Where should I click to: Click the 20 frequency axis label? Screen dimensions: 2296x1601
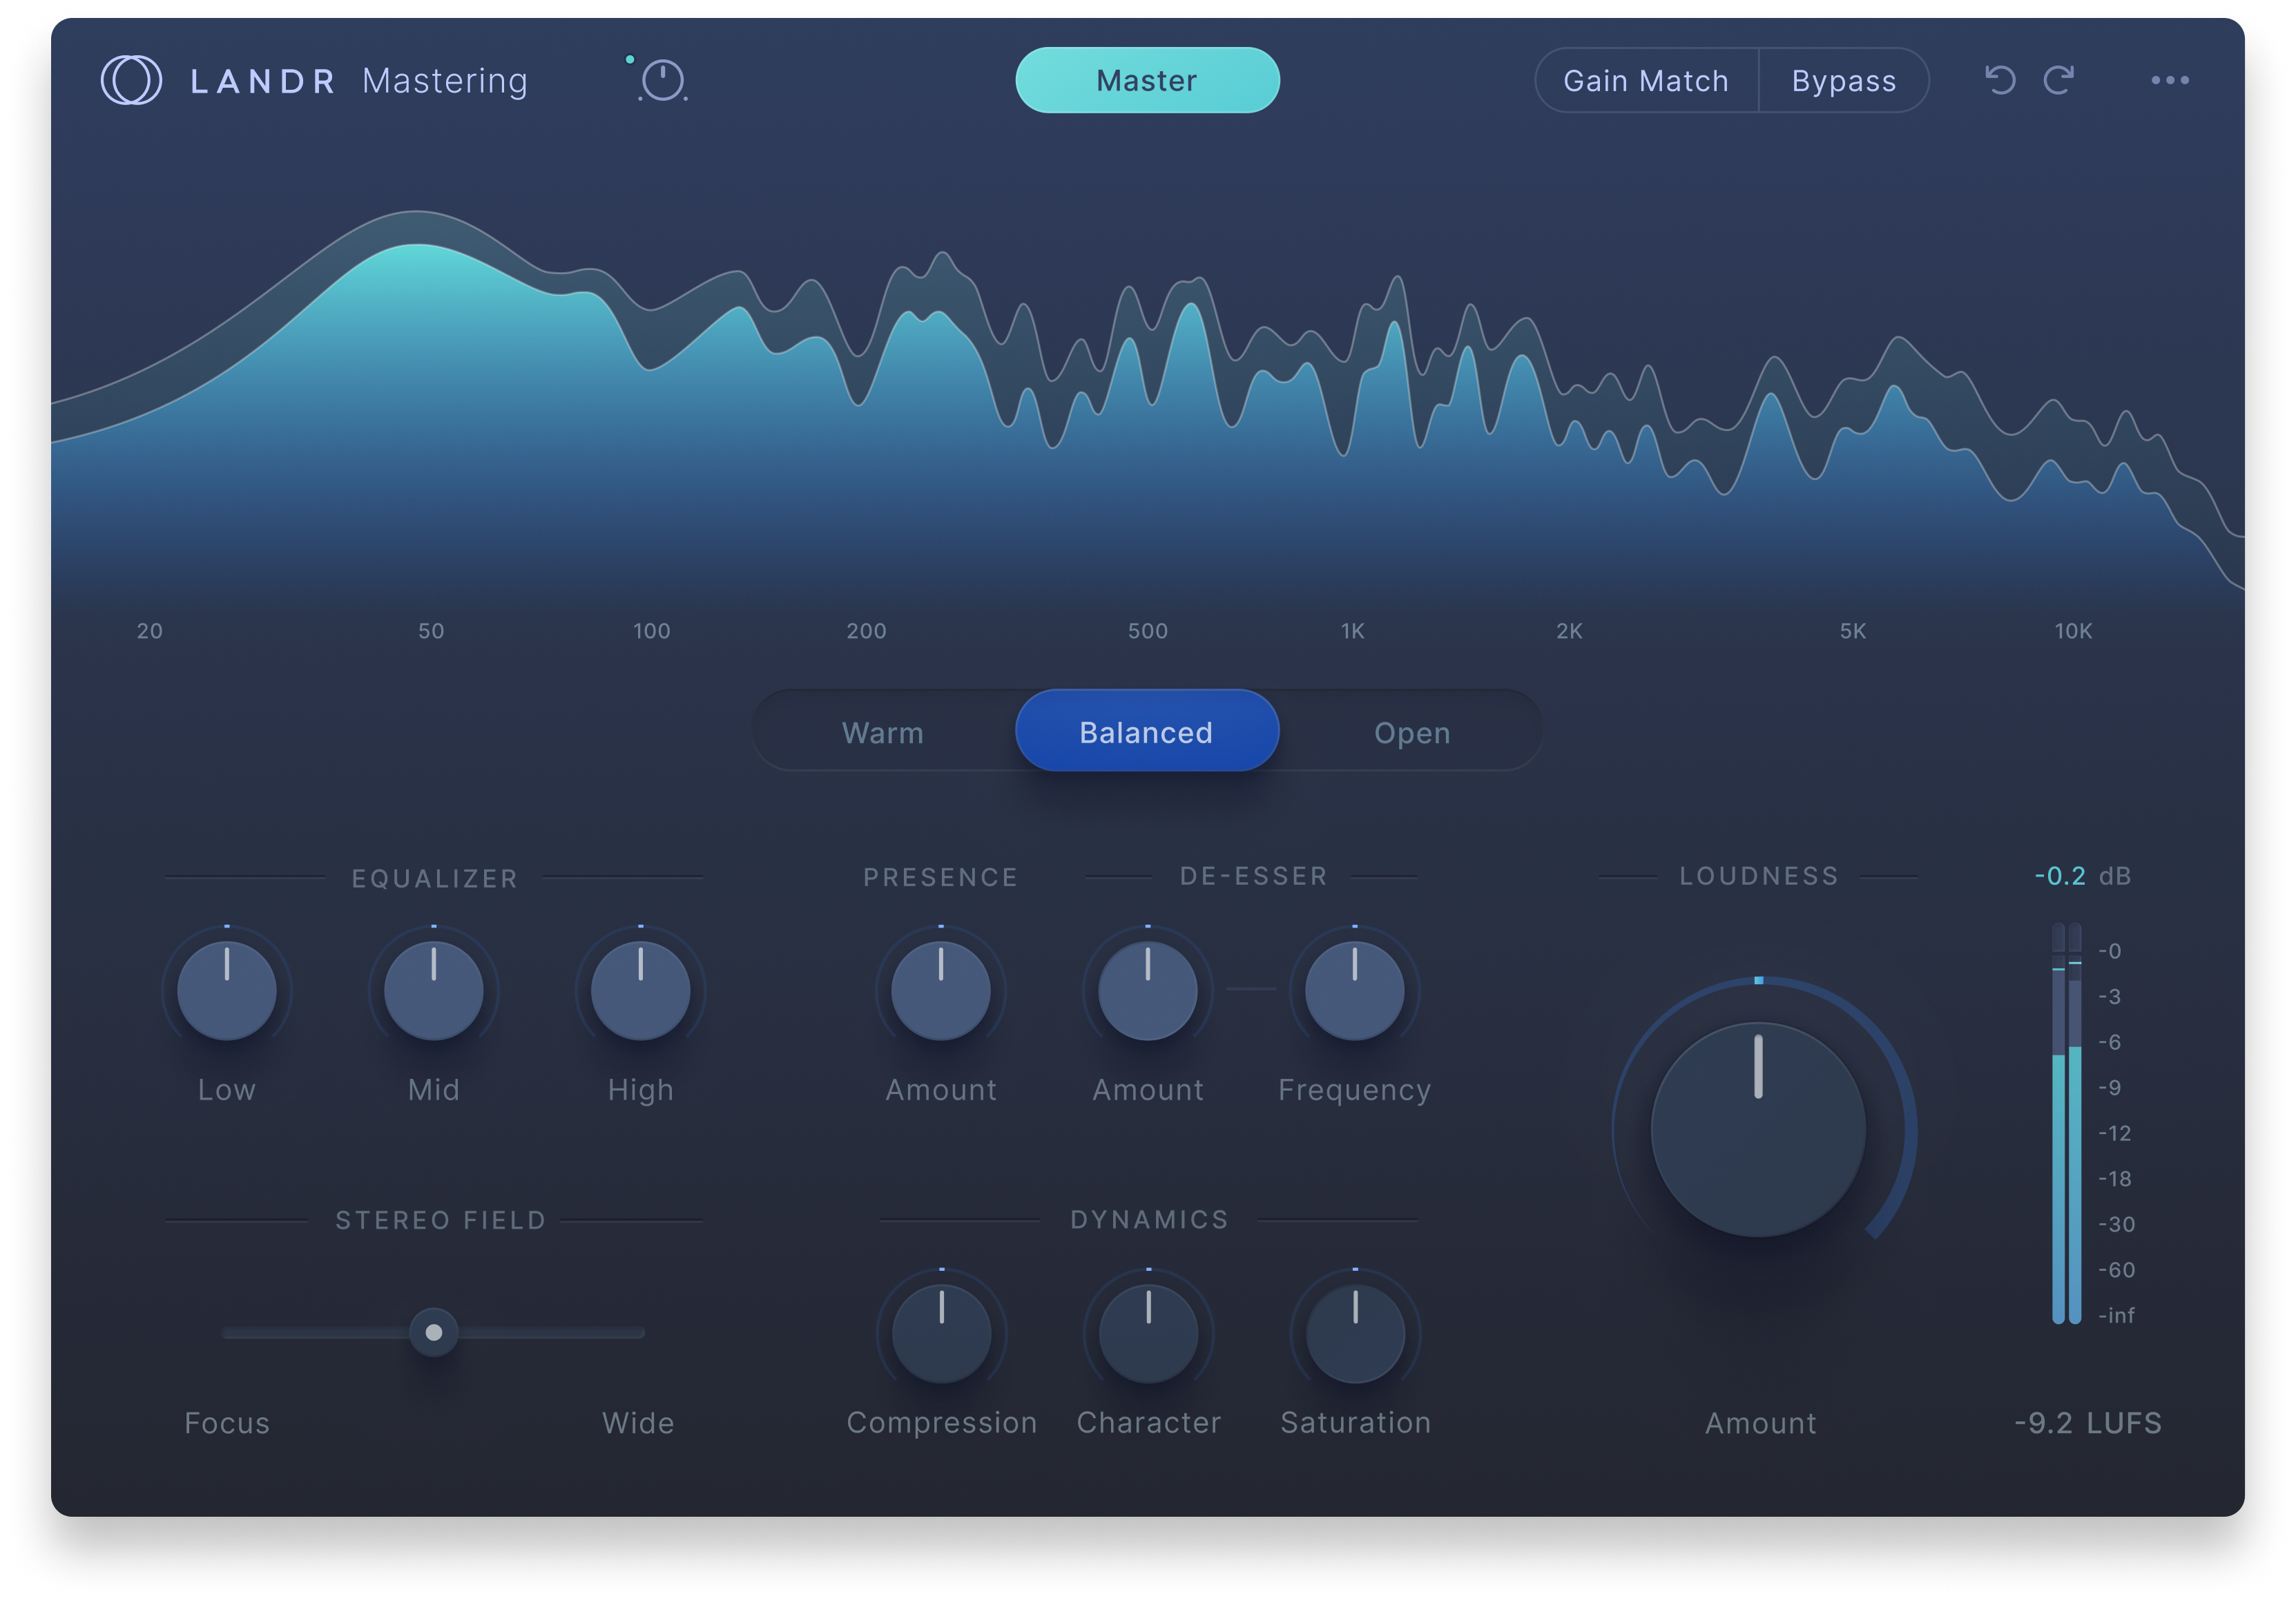(150, 631)
